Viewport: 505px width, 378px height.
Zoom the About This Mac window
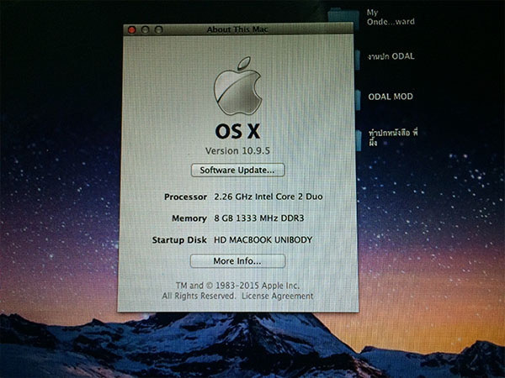[158, 30]
